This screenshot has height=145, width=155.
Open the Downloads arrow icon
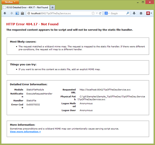tap(134, 13)
